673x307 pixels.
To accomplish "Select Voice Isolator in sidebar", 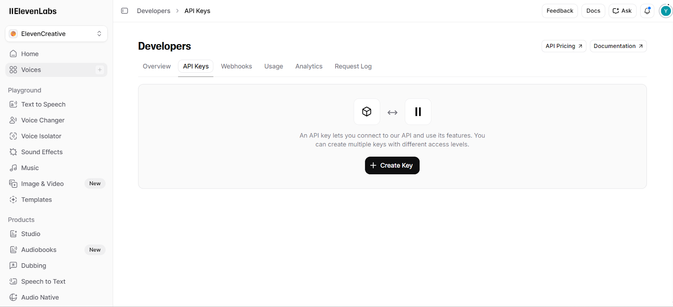I will pyautogui.click(x=41, y=136).
